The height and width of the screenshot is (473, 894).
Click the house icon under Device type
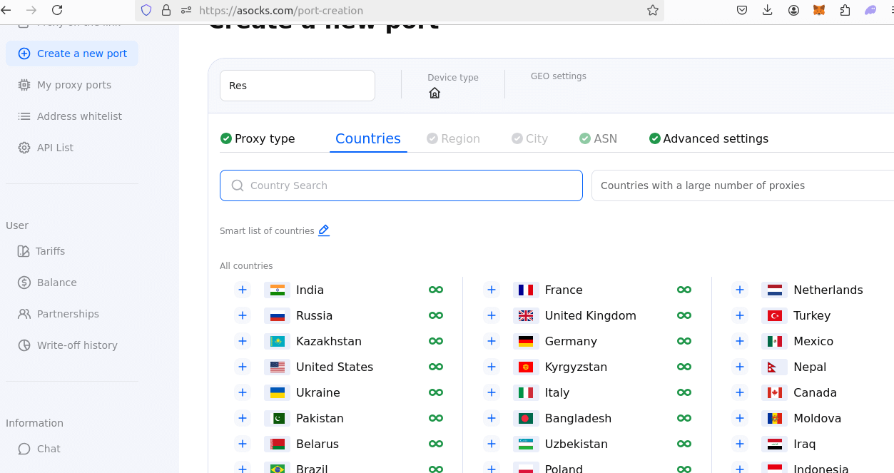[x=435, y=93]
